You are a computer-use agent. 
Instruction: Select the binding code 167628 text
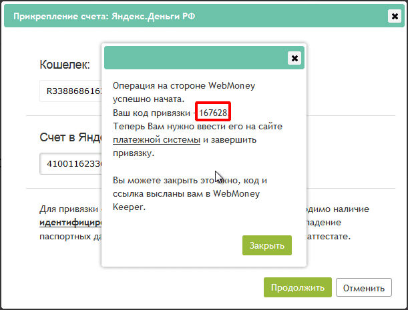(x=213, y=113)
